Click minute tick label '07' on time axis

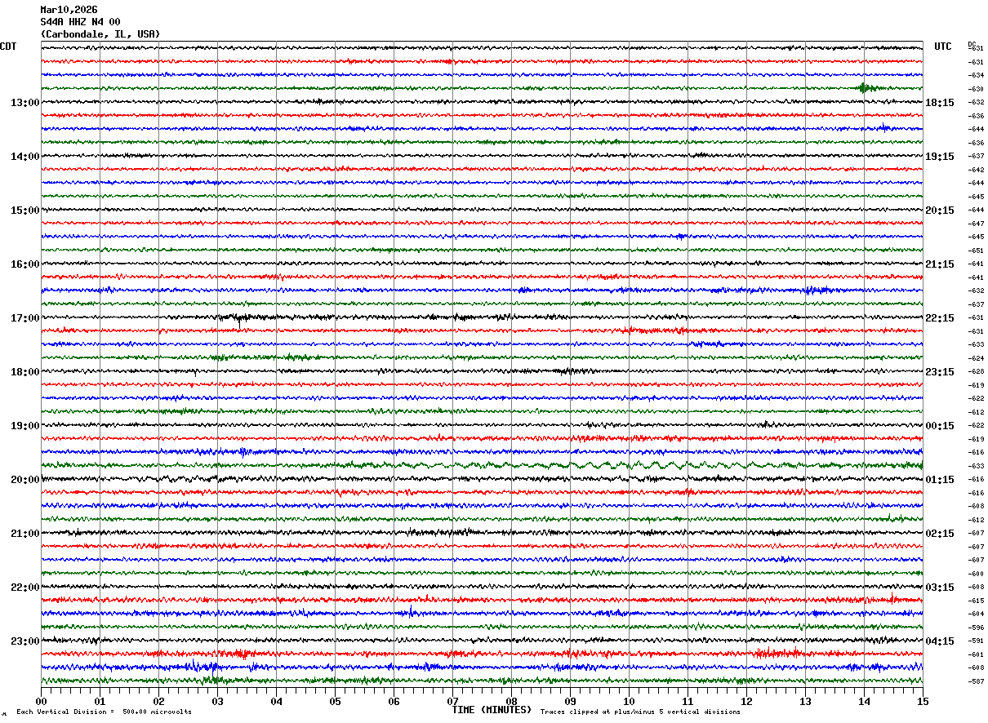[x=452, y=701]
